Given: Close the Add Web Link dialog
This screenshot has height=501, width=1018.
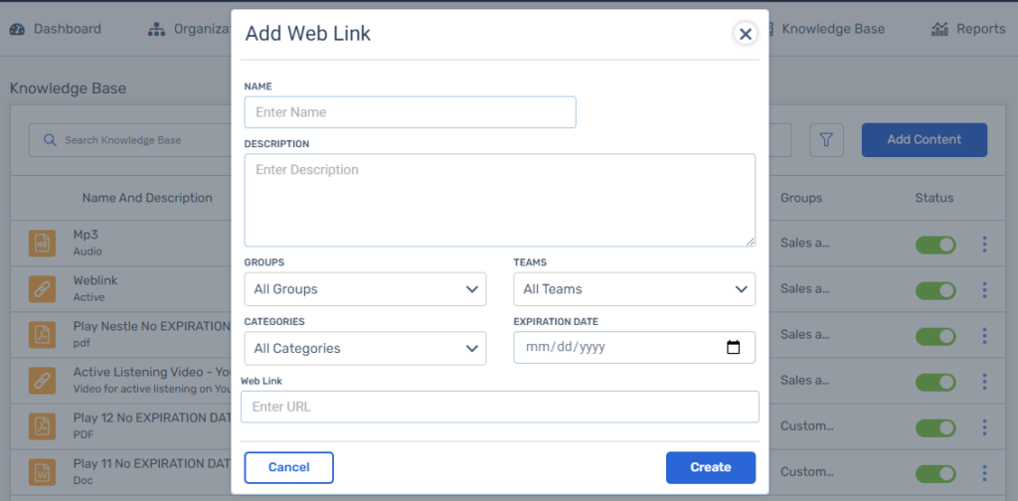Looking at the screenshot, I should pos(745,34).
